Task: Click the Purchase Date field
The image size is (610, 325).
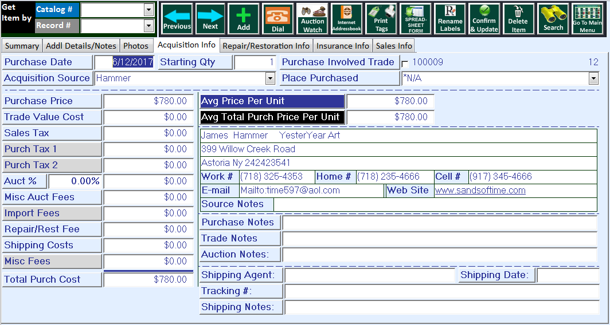Action: [124, 62]
